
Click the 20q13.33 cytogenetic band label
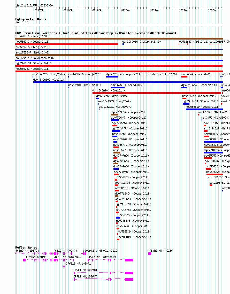[22, 22]
